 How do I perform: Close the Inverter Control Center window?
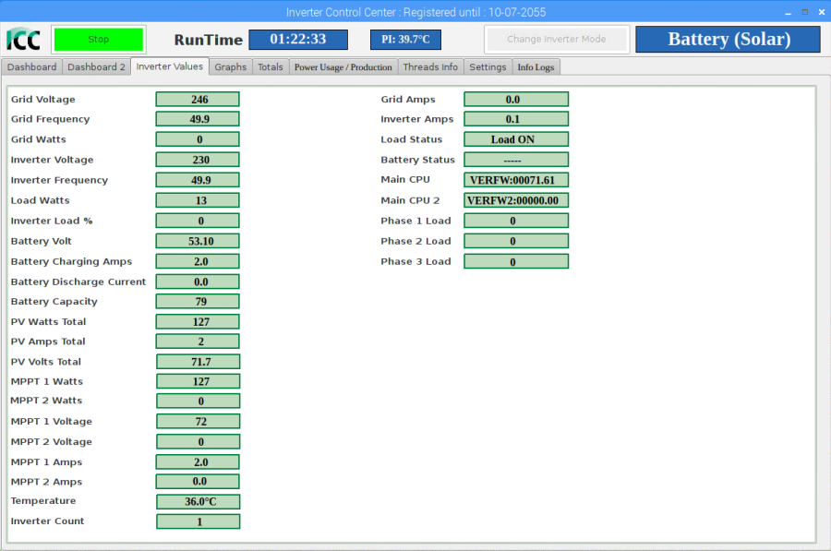pyautogui.click(x=821, y=12)
